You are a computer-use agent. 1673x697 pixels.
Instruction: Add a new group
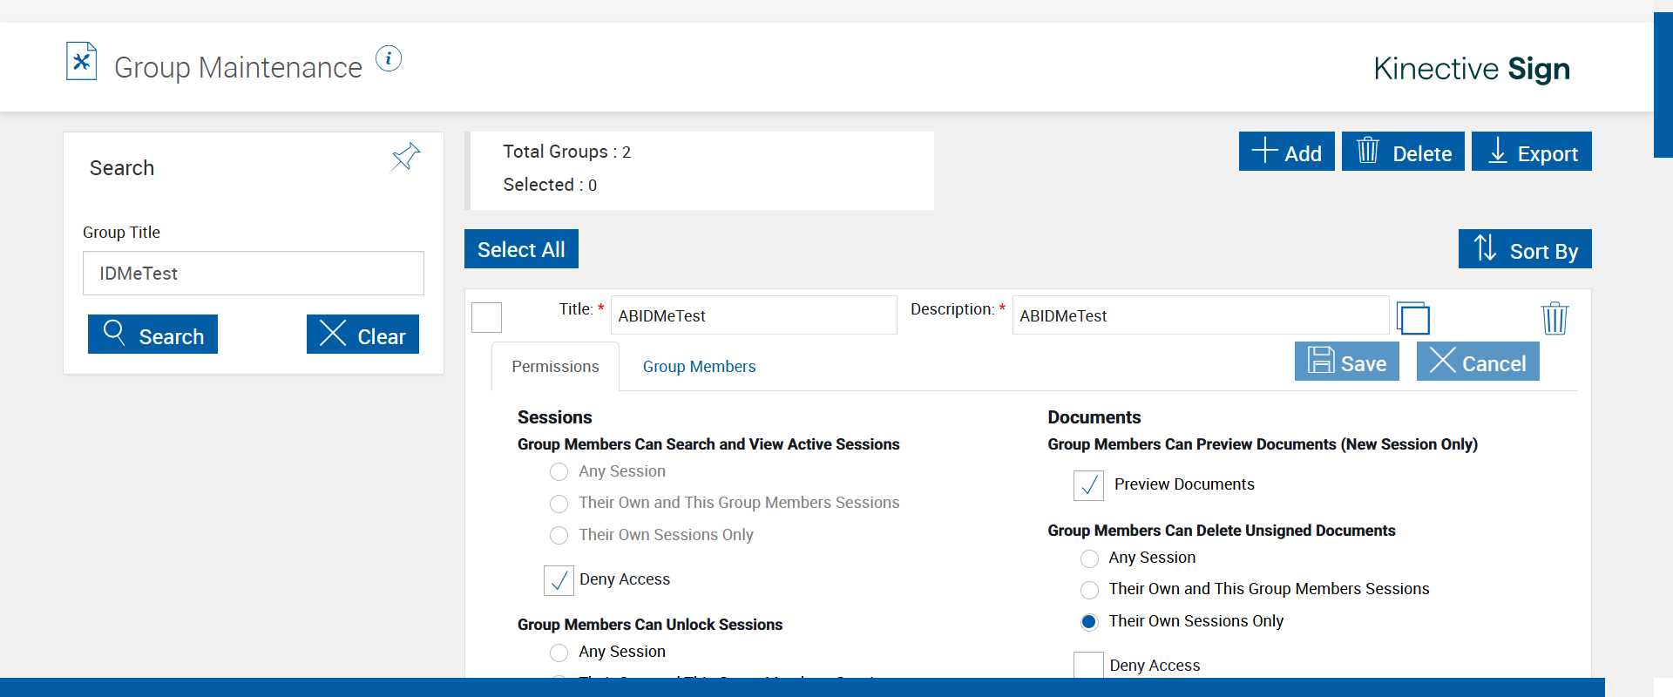point(1286,152)
